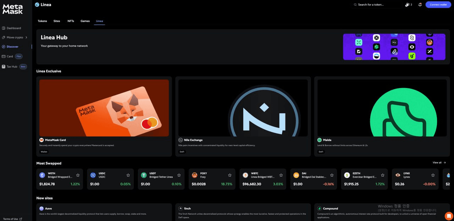Click the USDC token icon

coord(93,175)
